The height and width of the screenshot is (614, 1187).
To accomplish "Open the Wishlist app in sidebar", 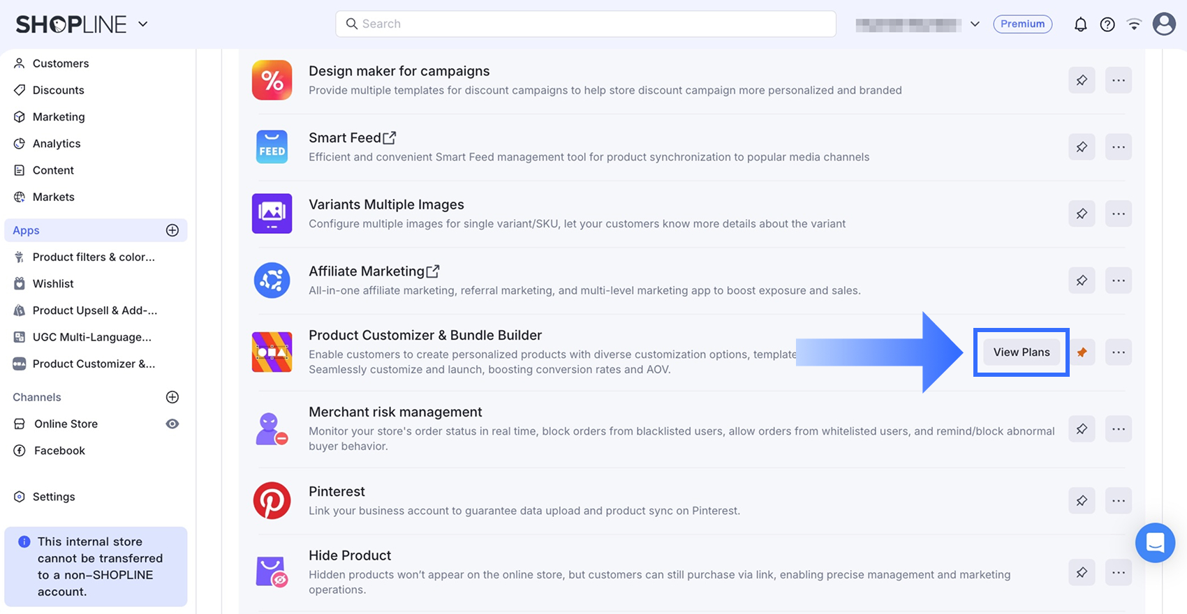I will (53, 284).
